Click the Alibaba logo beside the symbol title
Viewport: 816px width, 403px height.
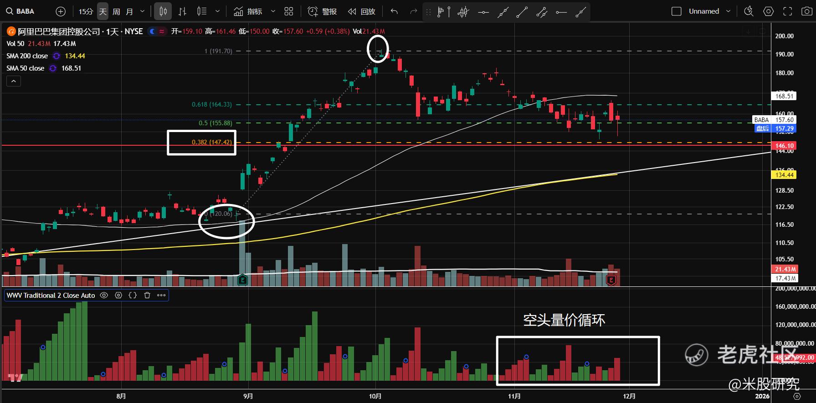pos(11,31)
